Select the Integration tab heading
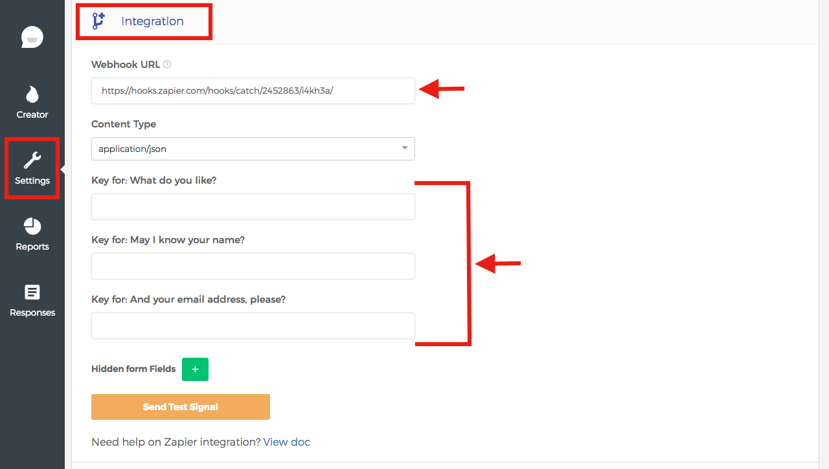829x469 pixels. [152, 21]
